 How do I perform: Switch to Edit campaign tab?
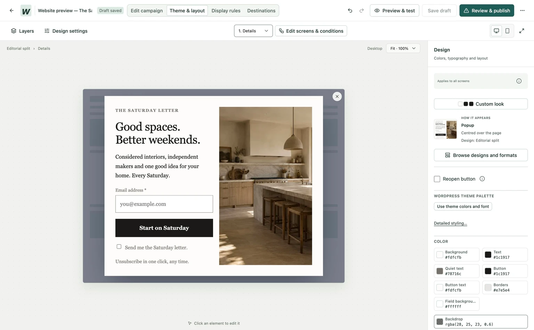[x=147, y=10]
